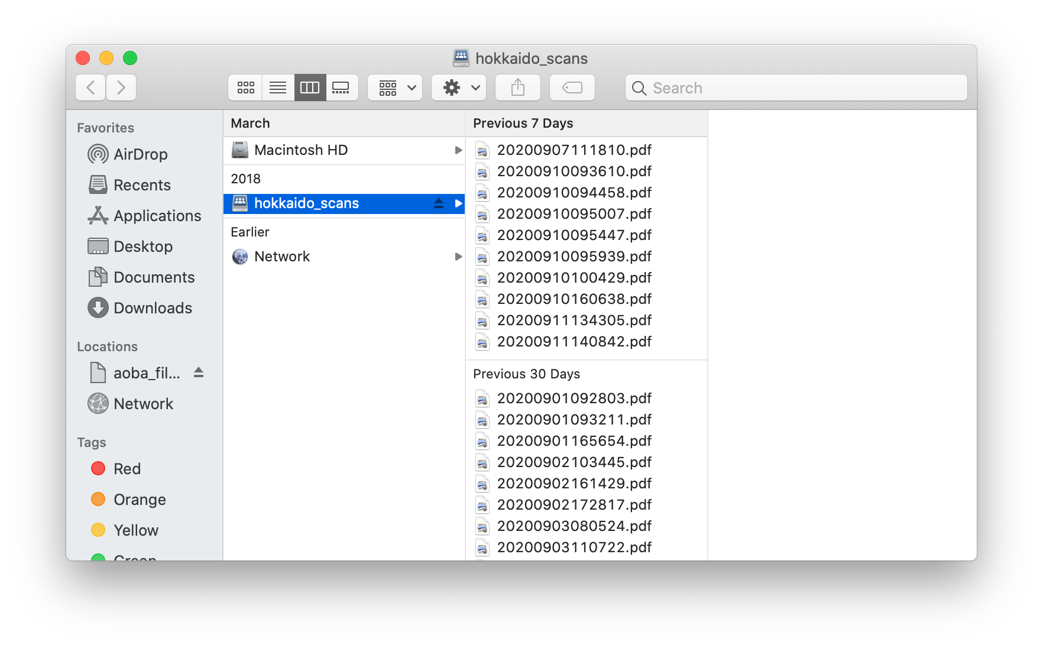Select Documents in Favorites sidebar
Viewport: 1043px width, 648px height.
[x=154, y=277]
